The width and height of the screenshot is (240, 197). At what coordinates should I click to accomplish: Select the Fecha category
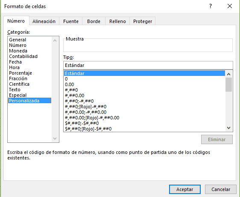[x=15, y=62]
